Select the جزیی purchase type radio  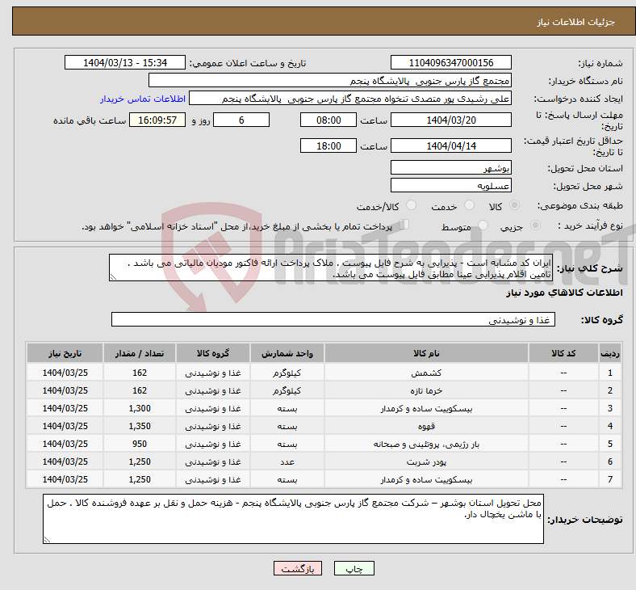click(535, 225)
